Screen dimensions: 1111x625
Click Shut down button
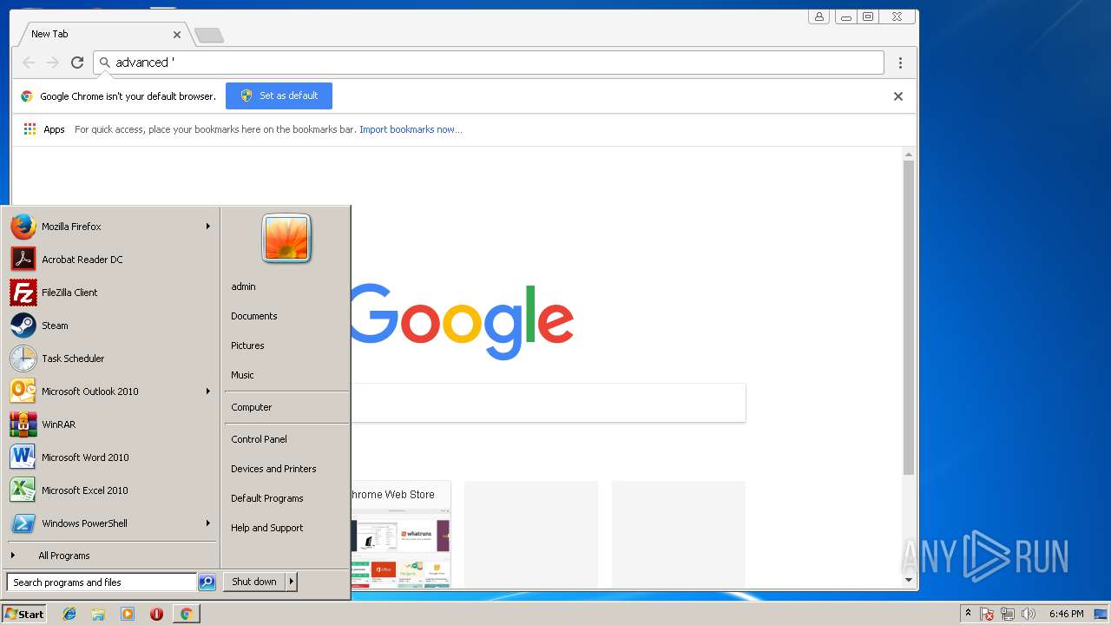254,582
